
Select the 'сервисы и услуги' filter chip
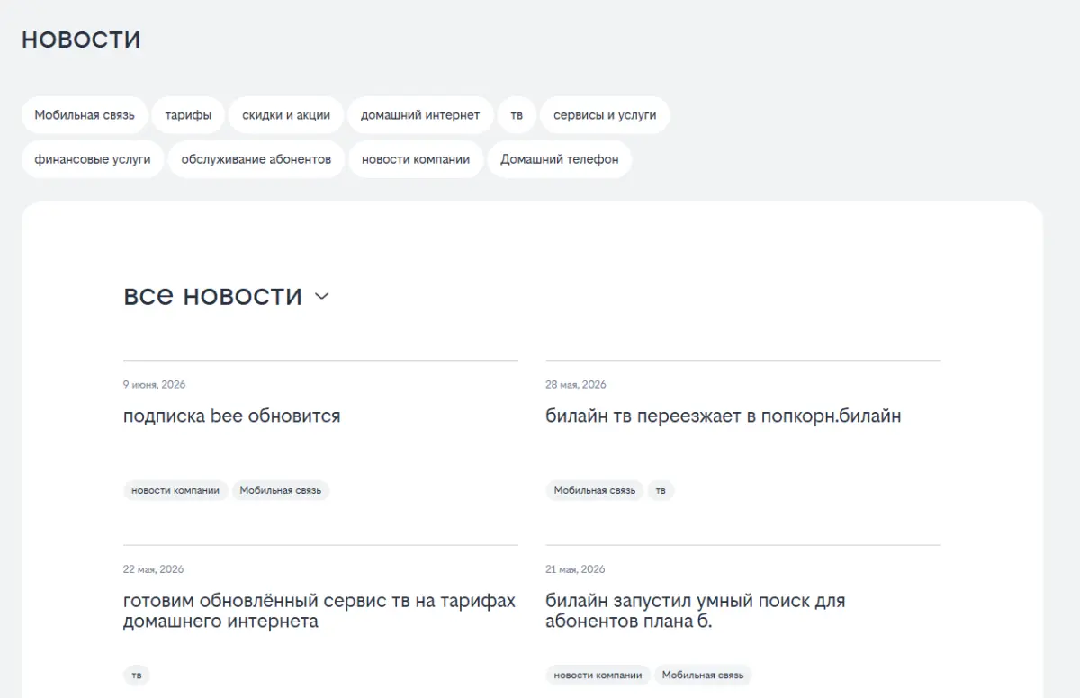point(605,115)
